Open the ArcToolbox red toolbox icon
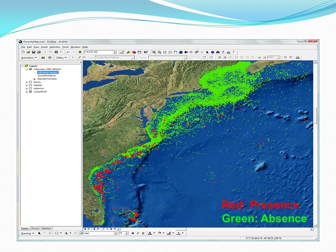The width and height of the screenshot is (336, 252). coord(134,52)
